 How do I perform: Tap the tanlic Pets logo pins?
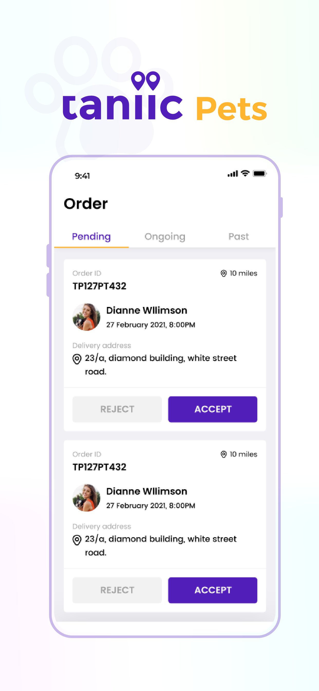pos(146,81)
